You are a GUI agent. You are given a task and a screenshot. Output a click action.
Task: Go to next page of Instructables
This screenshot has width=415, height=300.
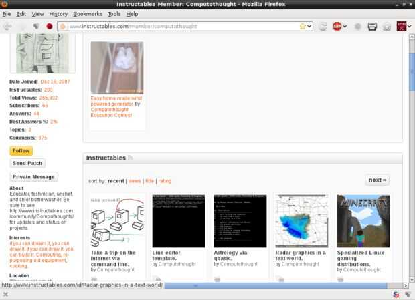tap(377, 180)
